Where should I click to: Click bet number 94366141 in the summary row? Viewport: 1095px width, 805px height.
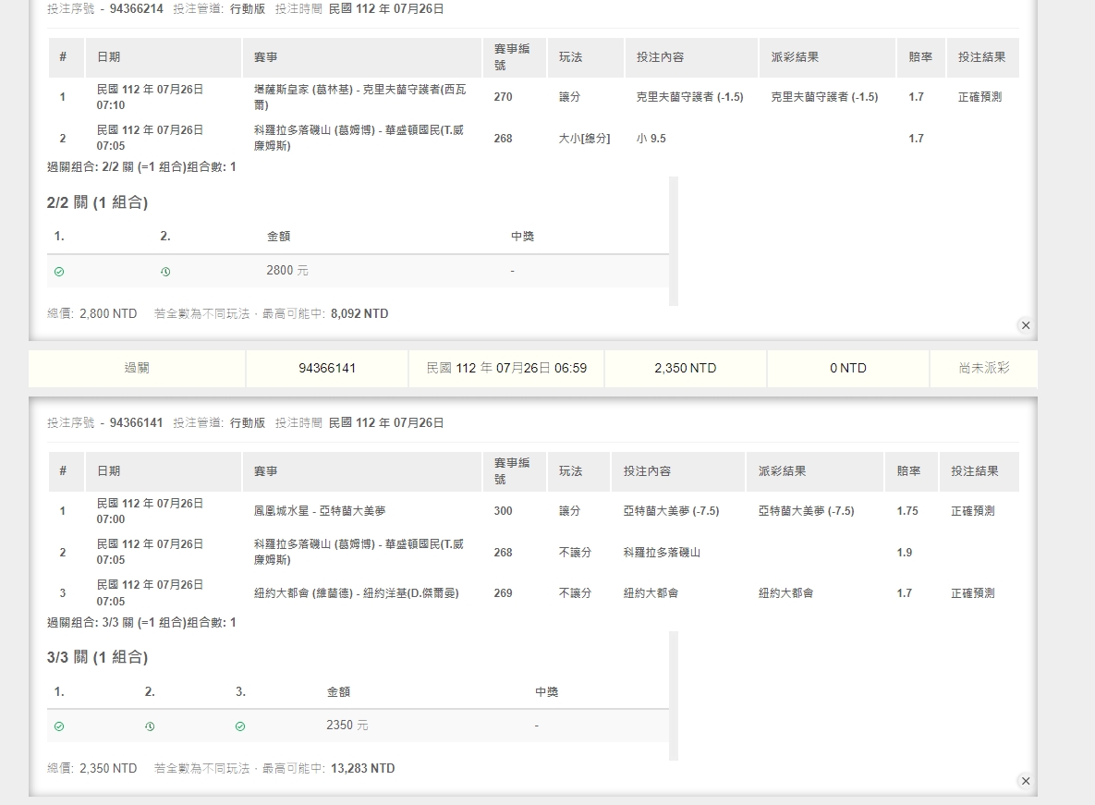[327, 368]
